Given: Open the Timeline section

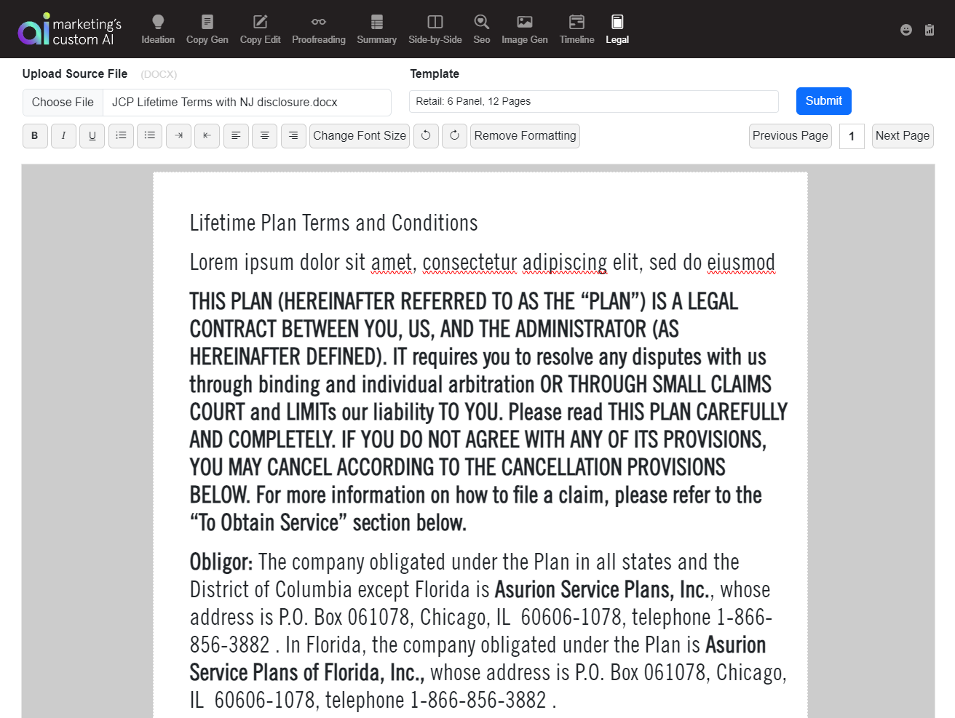Looking at the screenshot, I should click(x=577, y=29).
